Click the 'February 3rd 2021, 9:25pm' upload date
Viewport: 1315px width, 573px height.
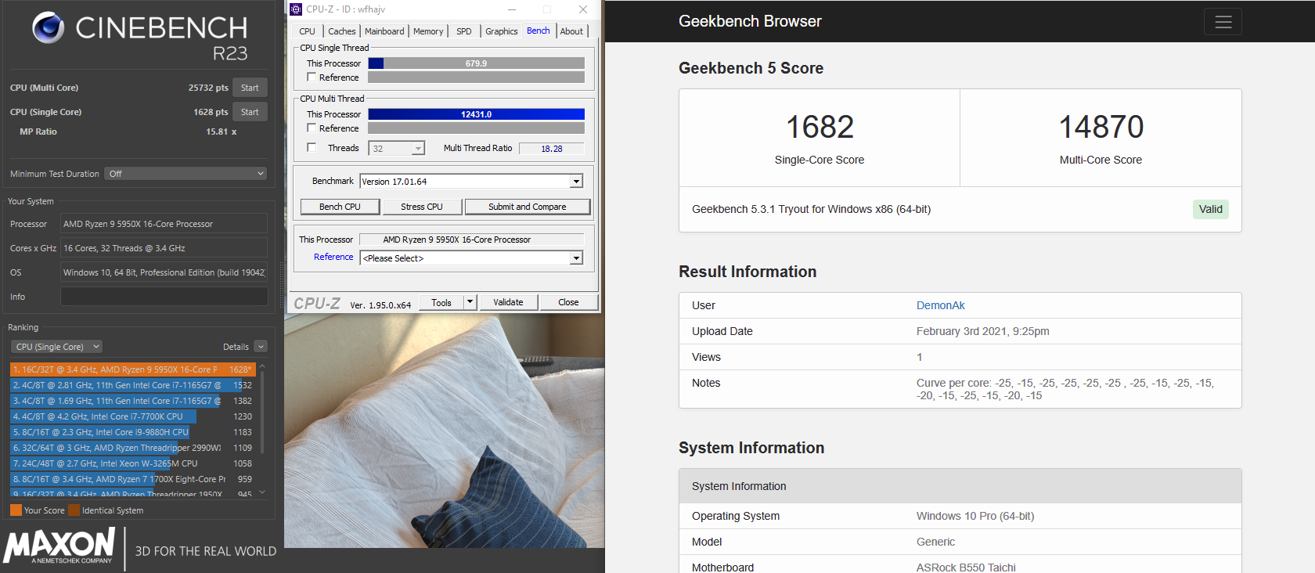click(x=983, y=331)
